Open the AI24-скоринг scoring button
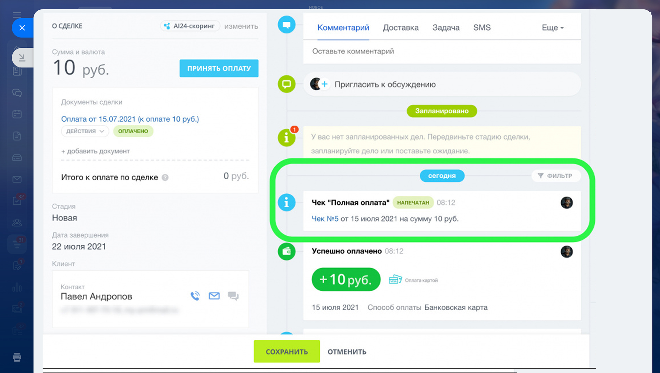Screen dimensions: 660x373 [190, 26]
